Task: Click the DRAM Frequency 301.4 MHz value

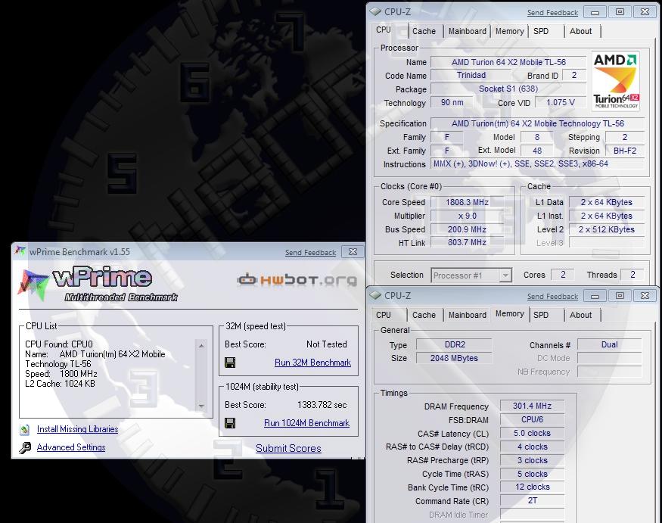Action: coord(533,406)
